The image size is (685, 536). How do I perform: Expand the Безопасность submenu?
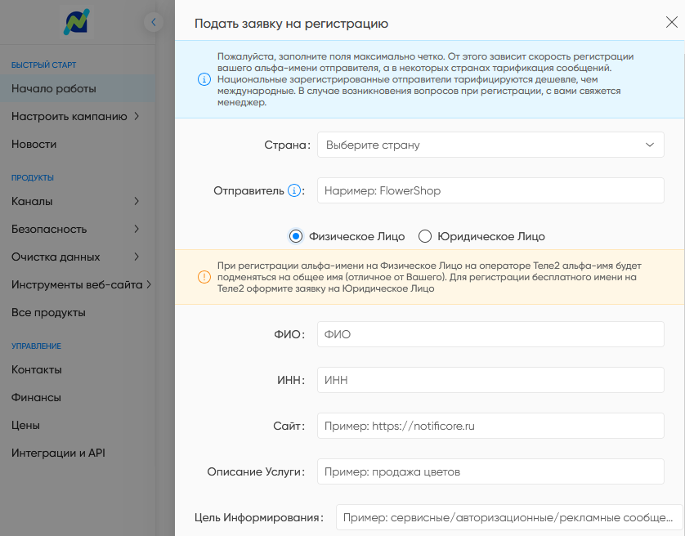click(x=75, y=229)
